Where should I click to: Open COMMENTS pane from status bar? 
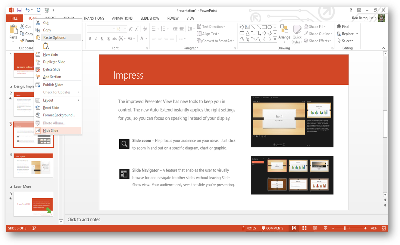click(x=272, y=228)
